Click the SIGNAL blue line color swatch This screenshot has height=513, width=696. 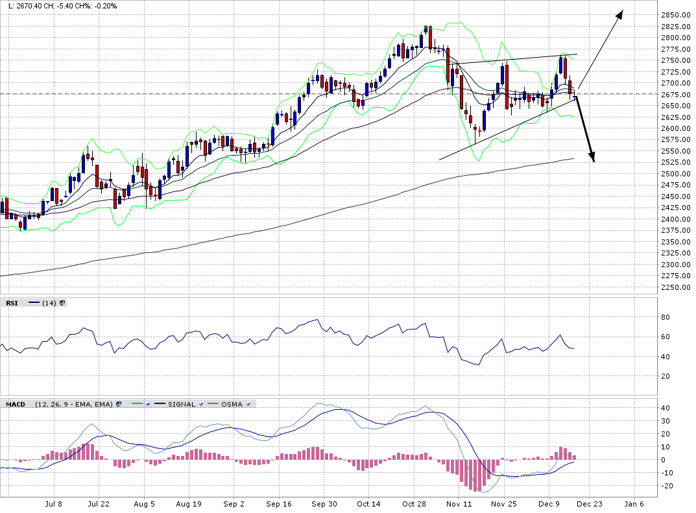click(x=158, y=404)
